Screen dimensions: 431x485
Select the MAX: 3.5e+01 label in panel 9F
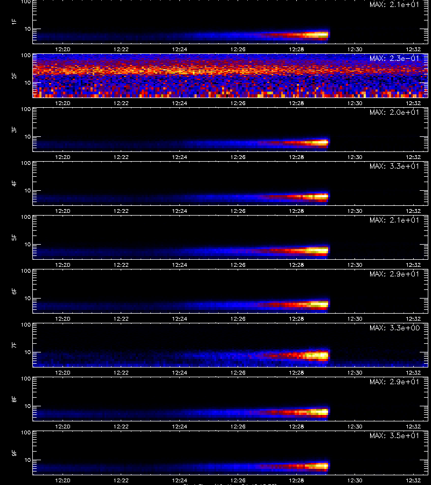pyautogui.click(x=394, y=435)
